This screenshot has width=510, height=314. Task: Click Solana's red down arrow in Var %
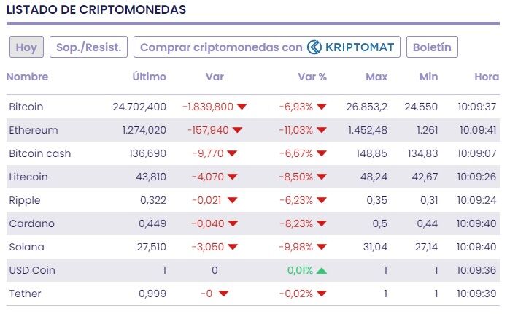(x=322, y=247)
